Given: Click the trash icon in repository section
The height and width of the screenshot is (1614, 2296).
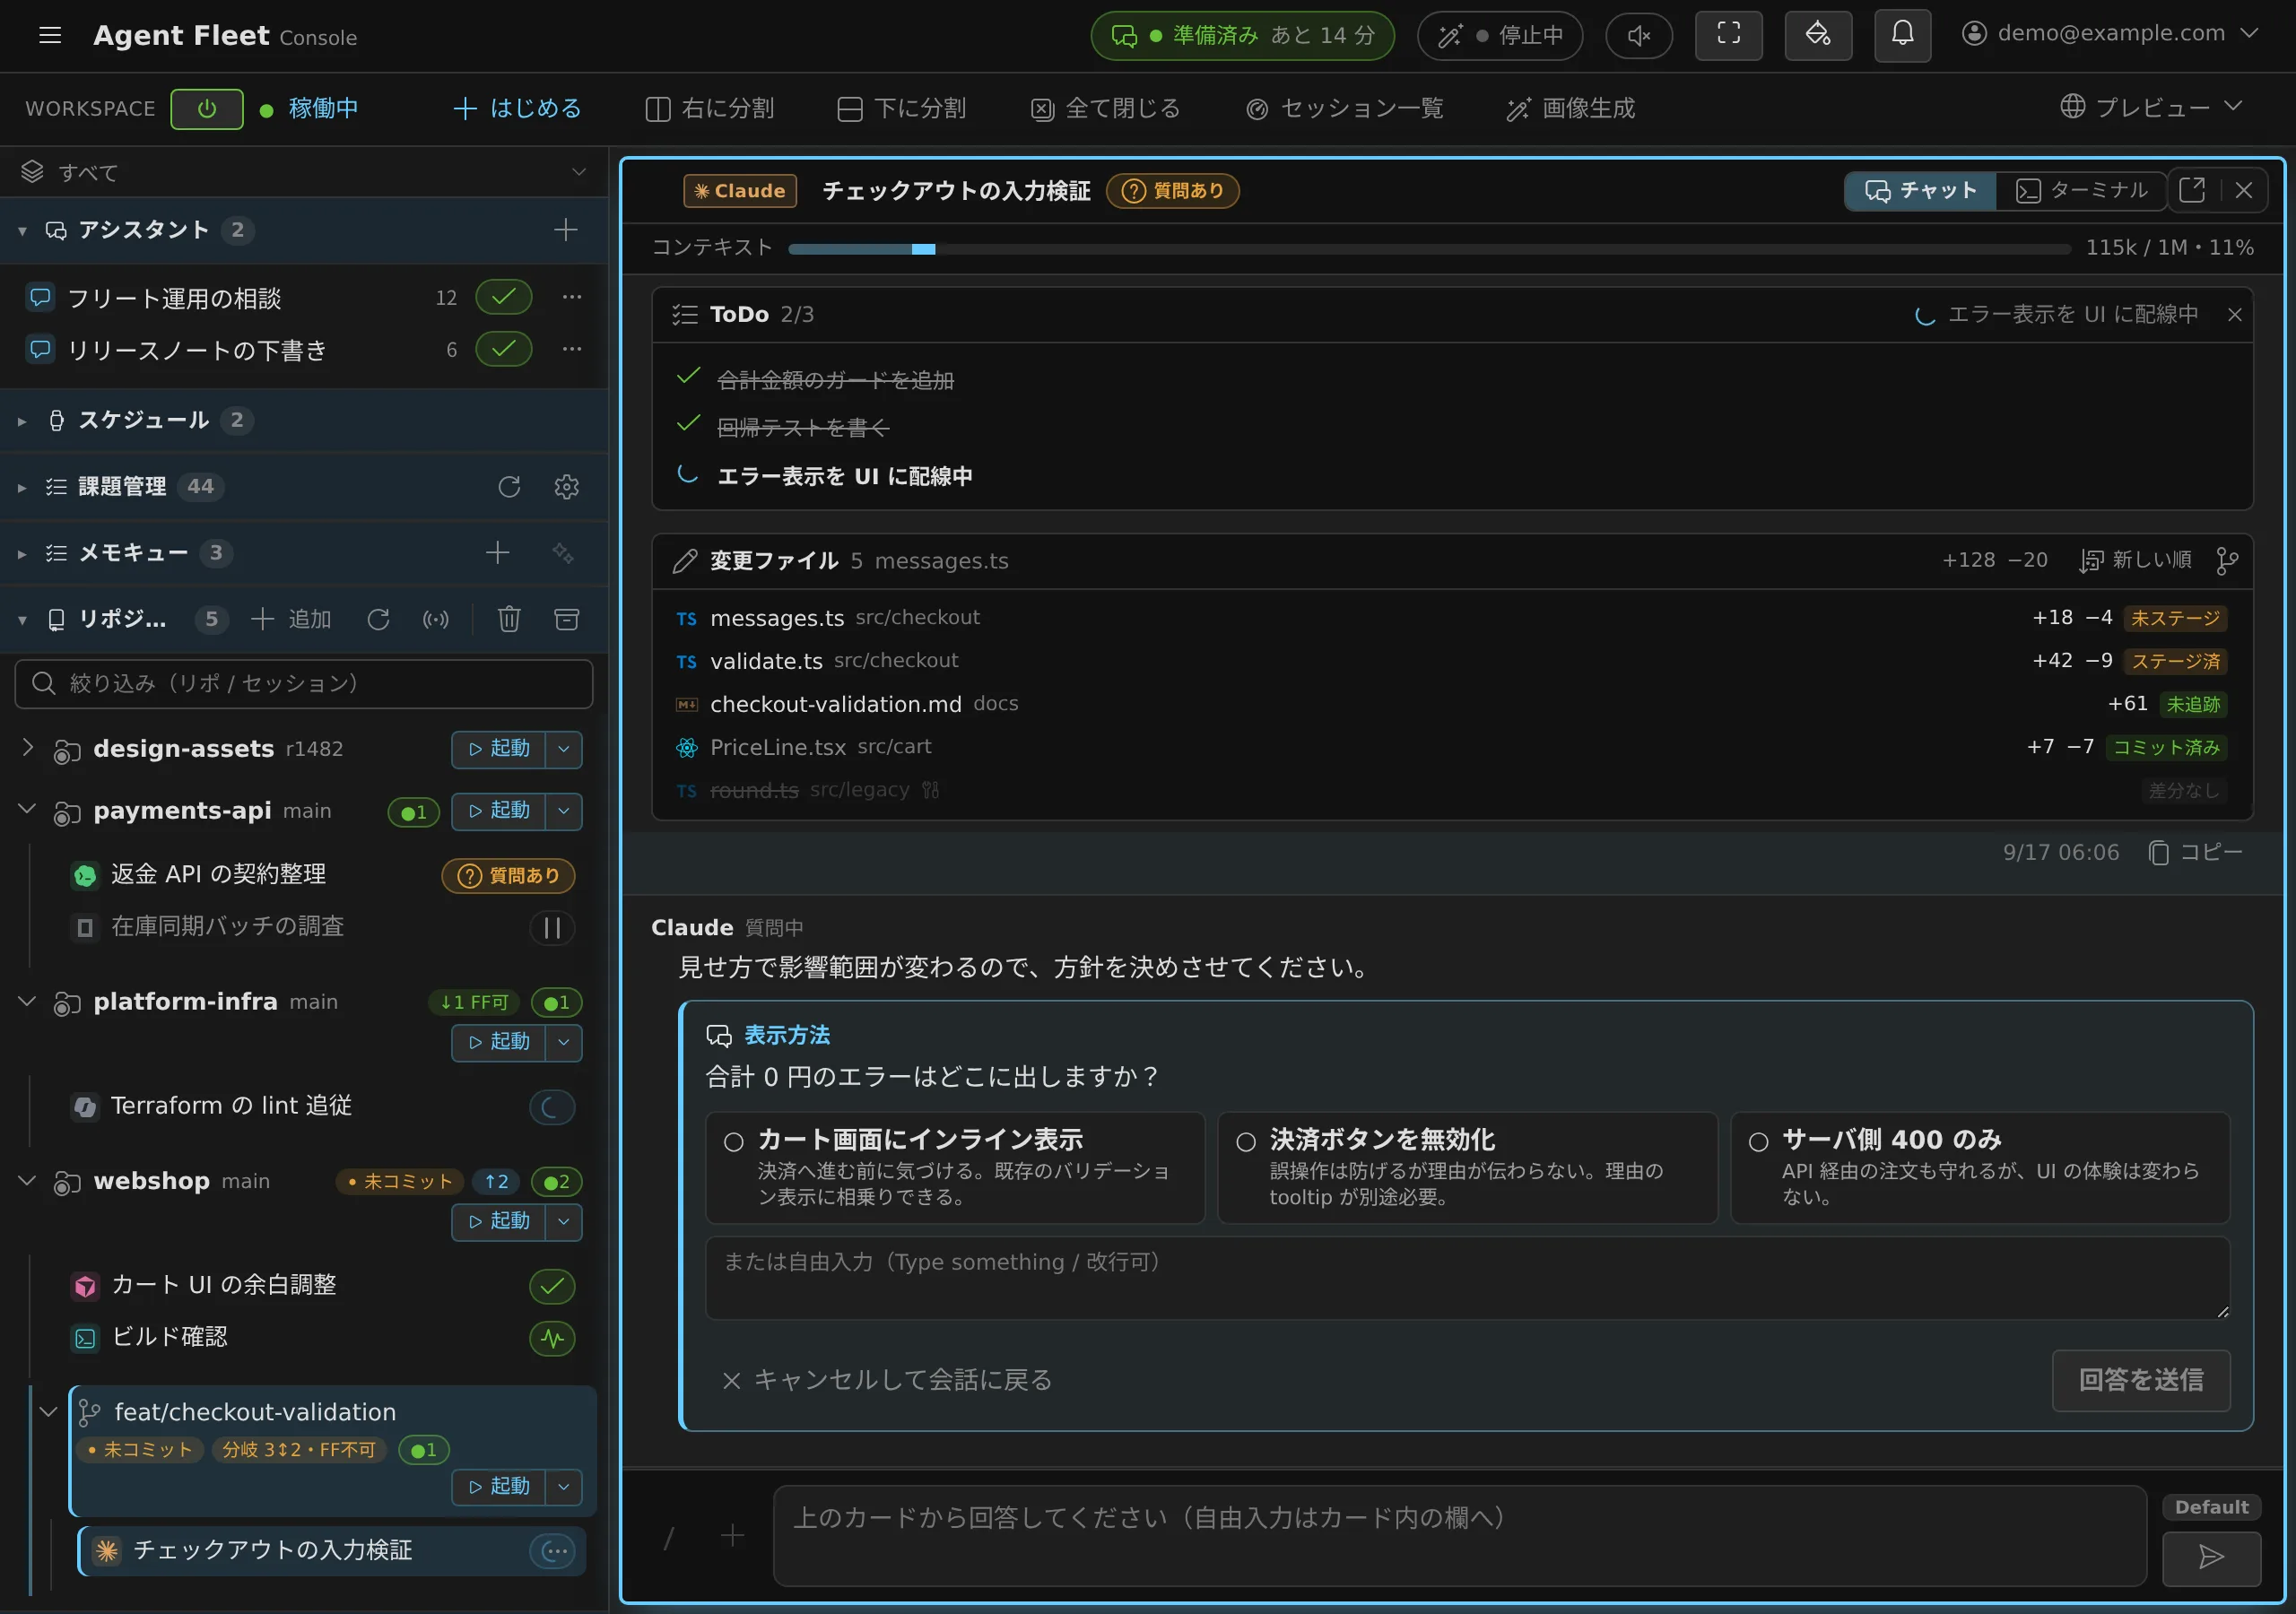Looking at the screenshot, I should point(509,619).
